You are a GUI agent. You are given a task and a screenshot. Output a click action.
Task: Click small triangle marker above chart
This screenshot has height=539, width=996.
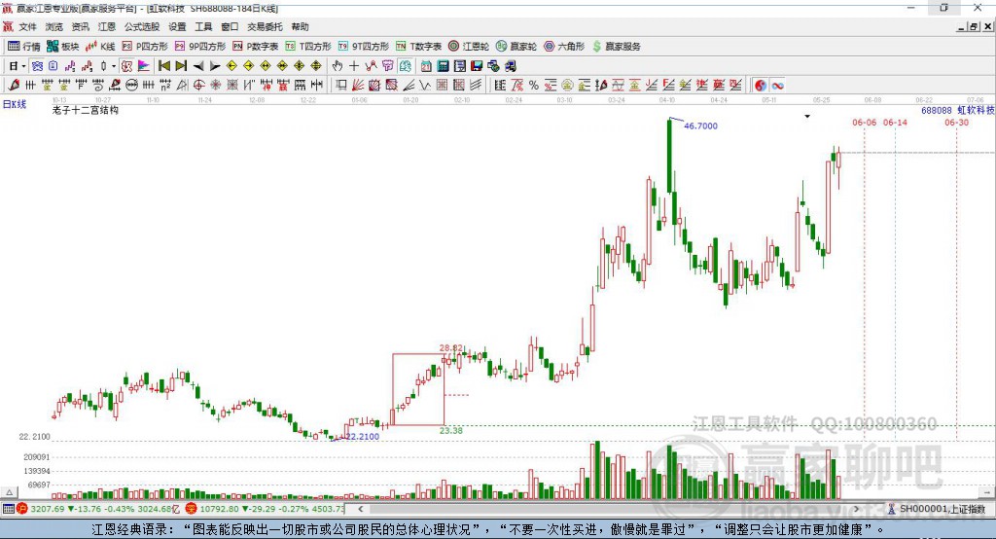pyautogui.click(x=807, y=117)
